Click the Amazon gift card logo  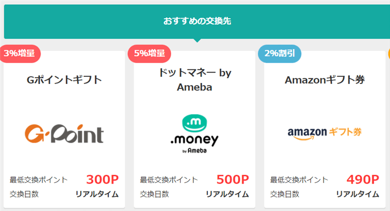(x=324, y=132)
